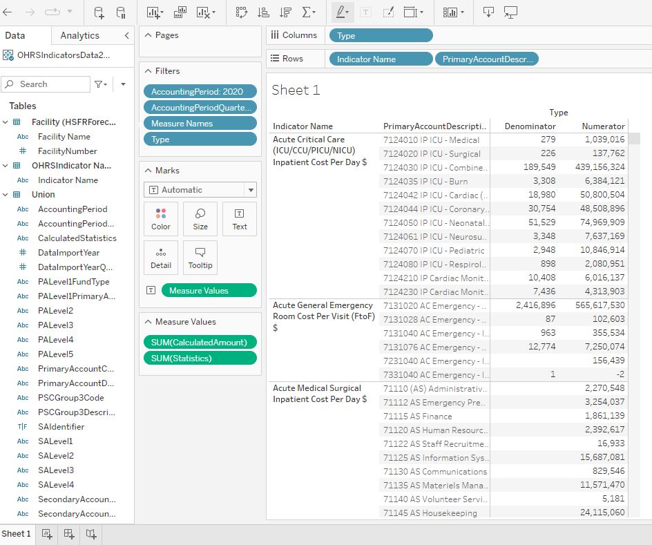652x545 pixels.
Task: Select the FacilityNumber field
Action: coord(68,151)
